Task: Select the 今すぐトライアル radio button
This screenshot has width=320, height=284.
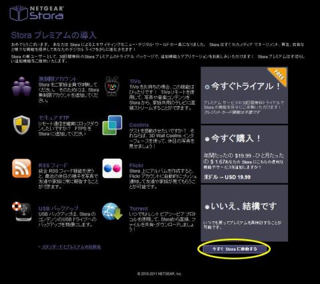Action: 207,87
